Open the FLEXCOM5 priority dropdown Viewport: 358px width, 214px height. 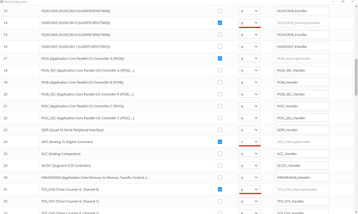(250, 23)
